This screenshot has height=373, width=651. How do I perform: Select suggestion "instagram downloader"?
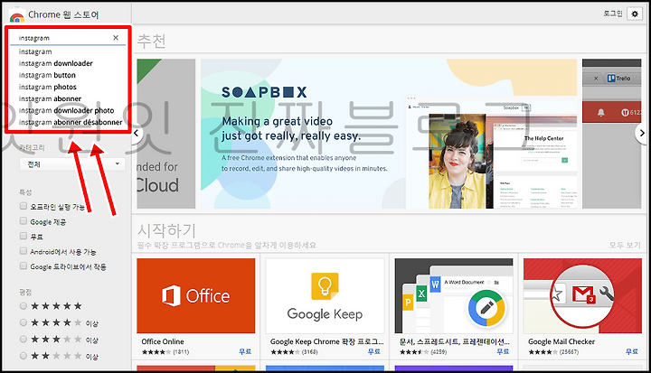point(56,63)
